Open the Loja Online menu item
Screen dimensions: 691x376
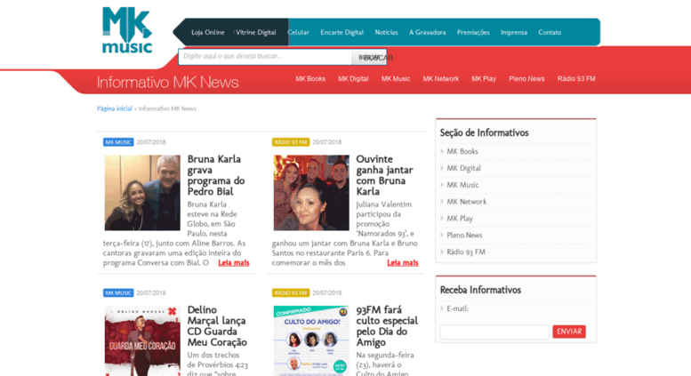(208, 33)
